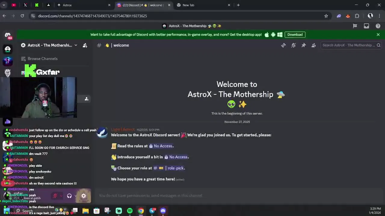Open Spotify from the taskbar
The image size is (385, 216).
pyautogui.click(x=130, y=211)
